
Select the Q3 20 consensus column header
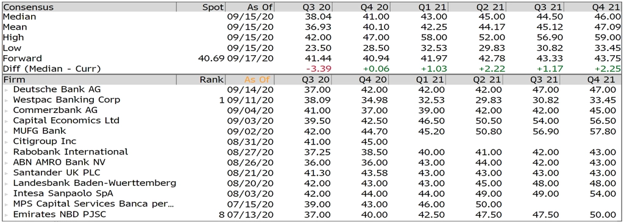click(317, 7)
